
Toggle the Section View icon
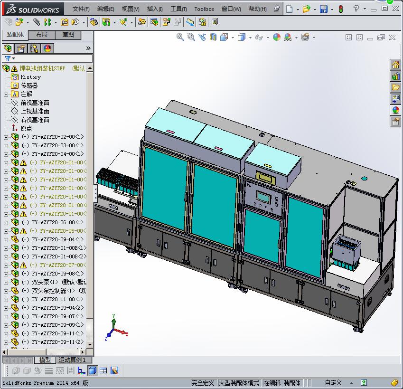coord(213,37)
